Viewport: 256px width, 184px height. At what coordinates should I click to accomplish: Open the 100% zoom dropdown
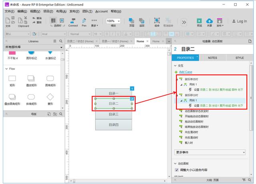click(x=113, y=21)
